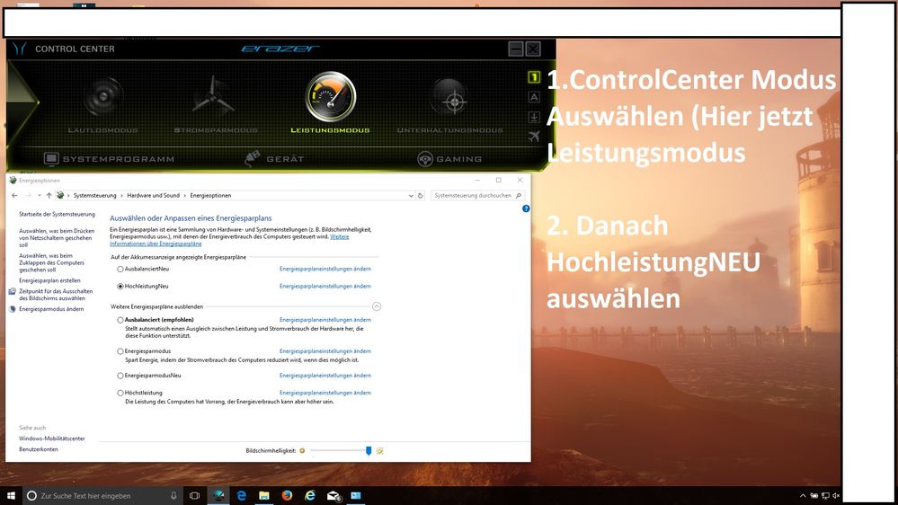Viewport: 898px width, 505px height.
Task: Click Energiesparplan erstellen link in sidebar
Action: pos(51,280)
